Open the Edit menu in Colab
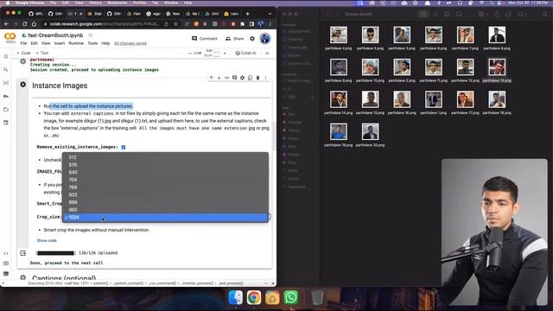 click(x=35, y=43)
